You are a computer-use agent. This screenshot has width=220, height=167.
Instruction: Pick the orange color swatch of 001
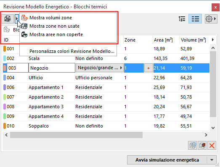pyautogui.click(x=5, y=49)
